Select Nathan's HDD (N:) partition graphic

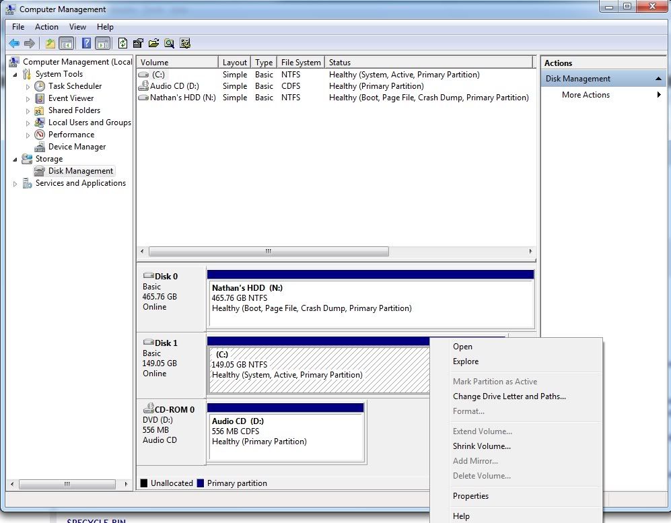pos(371,299)
